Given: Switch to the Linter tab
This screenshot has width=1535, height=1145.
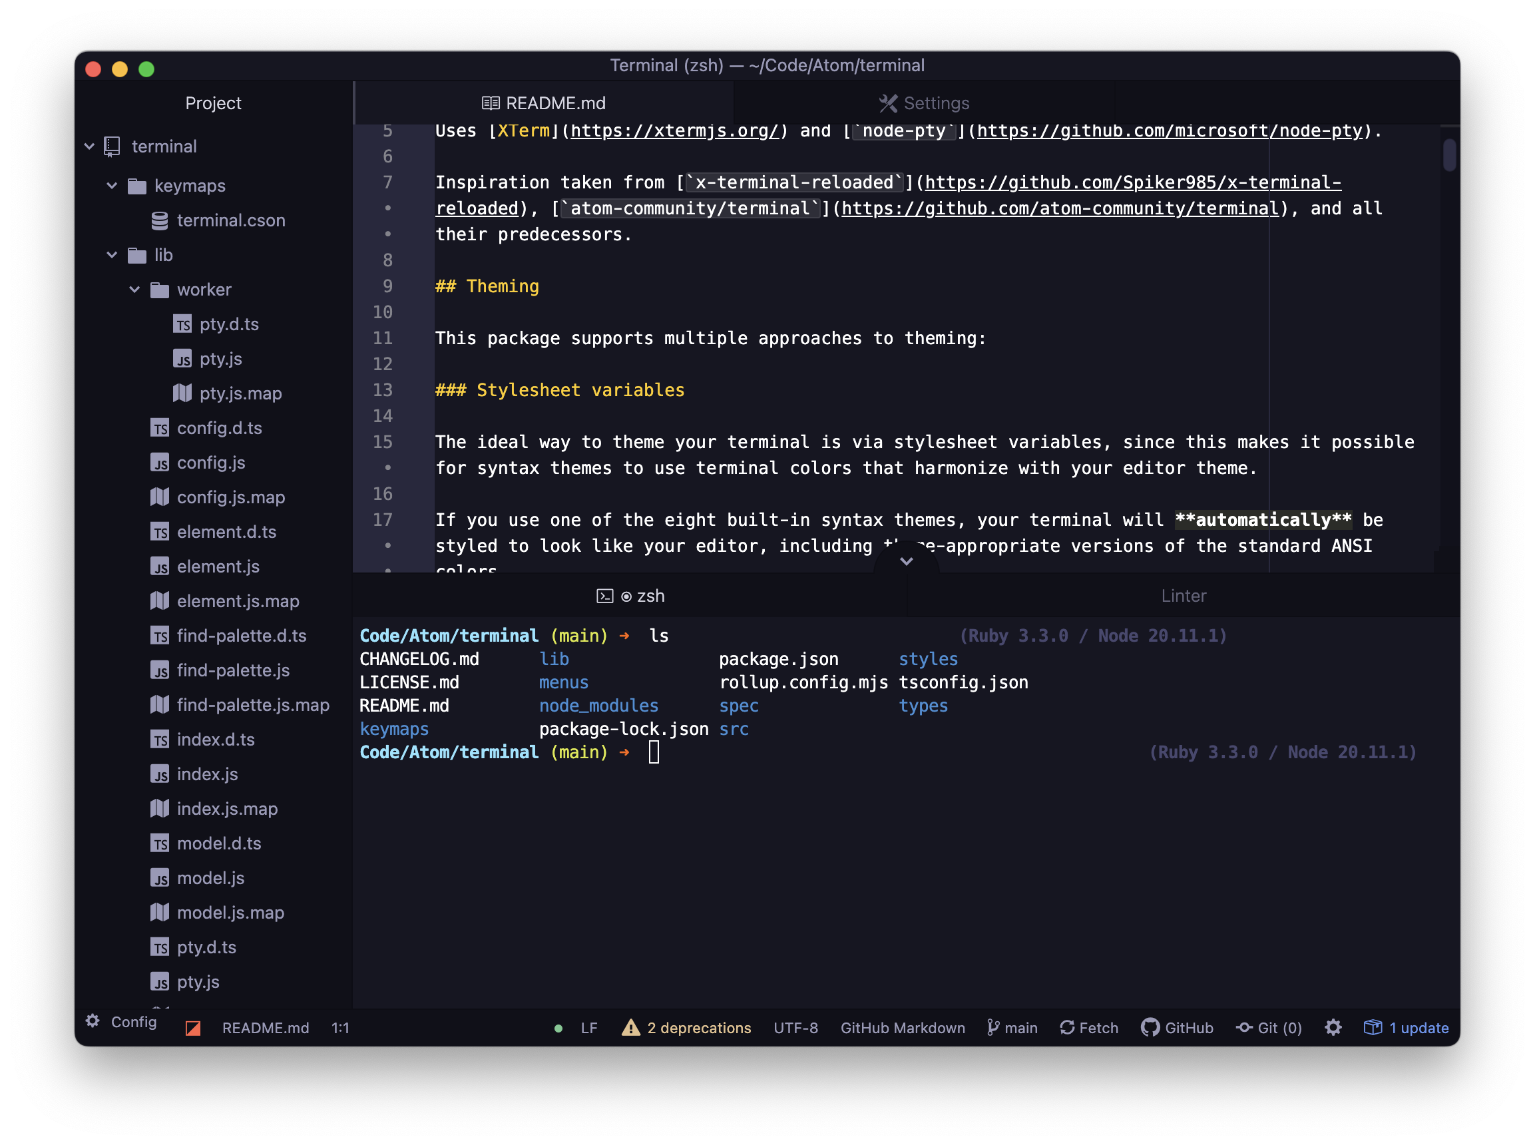Looking at the screenshot, I should click(x=1183, y=596).
